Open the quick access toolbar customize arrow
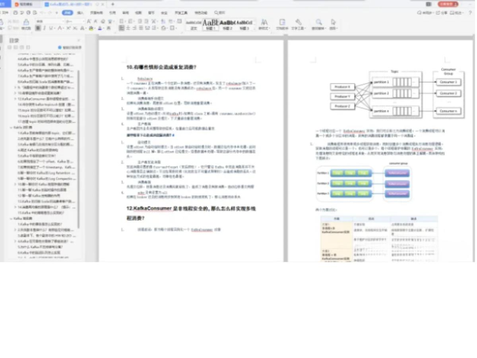The image size is (477, 358). coord(57,13)
